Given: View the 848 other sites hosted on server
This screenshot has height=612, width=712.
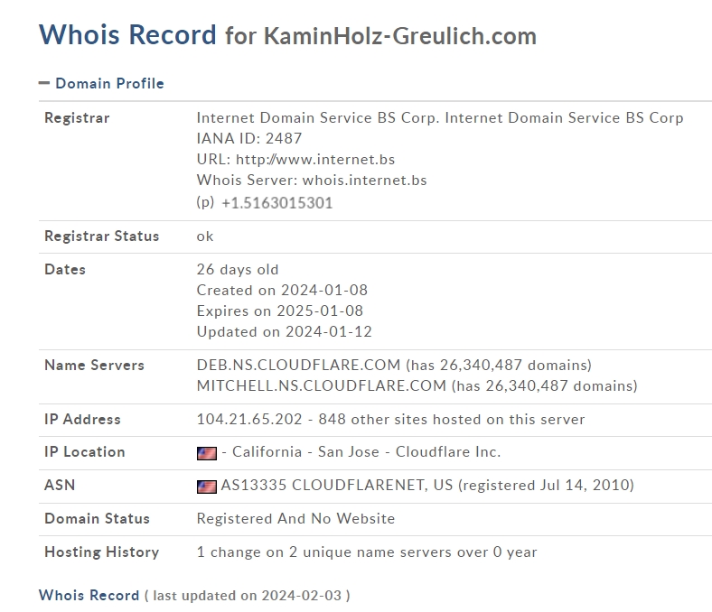Looking at the screenshot, I should (x=452, y=419).
